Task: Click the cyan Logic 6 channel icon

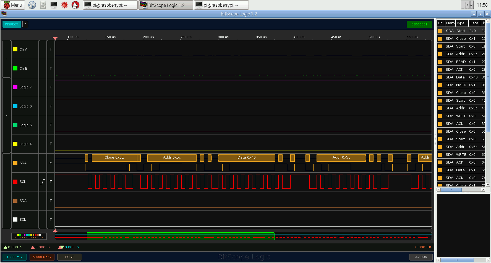Action: coord(15,106)
